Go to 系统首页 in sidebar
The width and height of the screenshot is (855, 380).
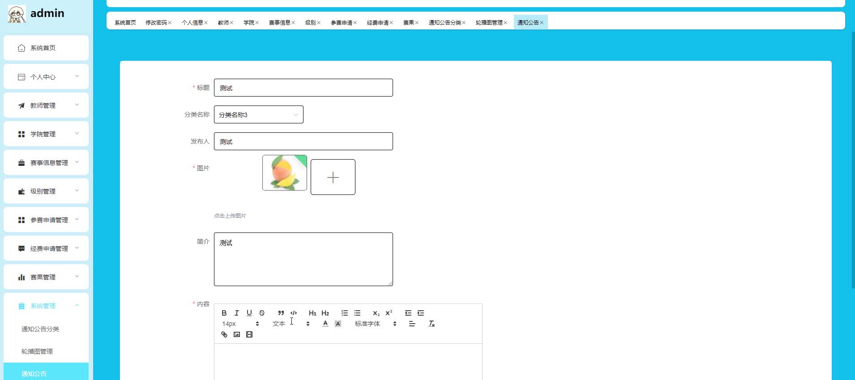(x=46, y=48)
